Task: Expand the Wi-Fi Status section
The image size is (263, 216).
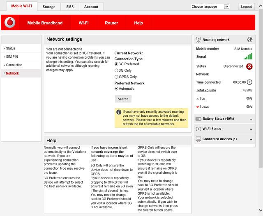Action: (251, 130)
